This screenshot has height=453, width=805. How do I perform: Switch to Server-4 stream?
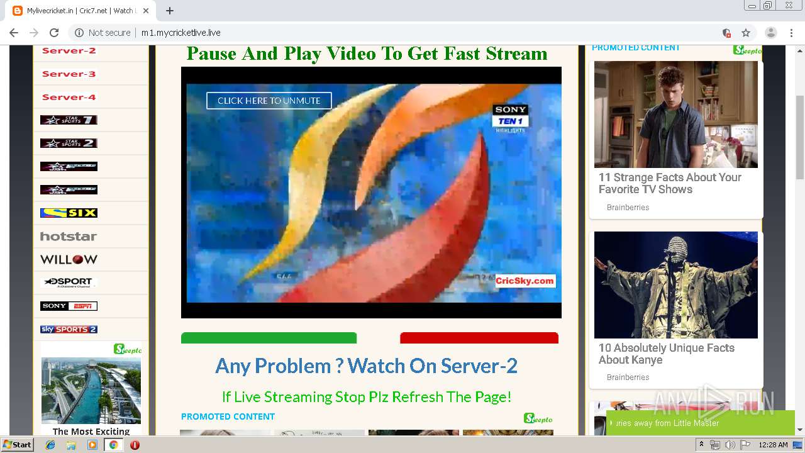coord(69,98)
